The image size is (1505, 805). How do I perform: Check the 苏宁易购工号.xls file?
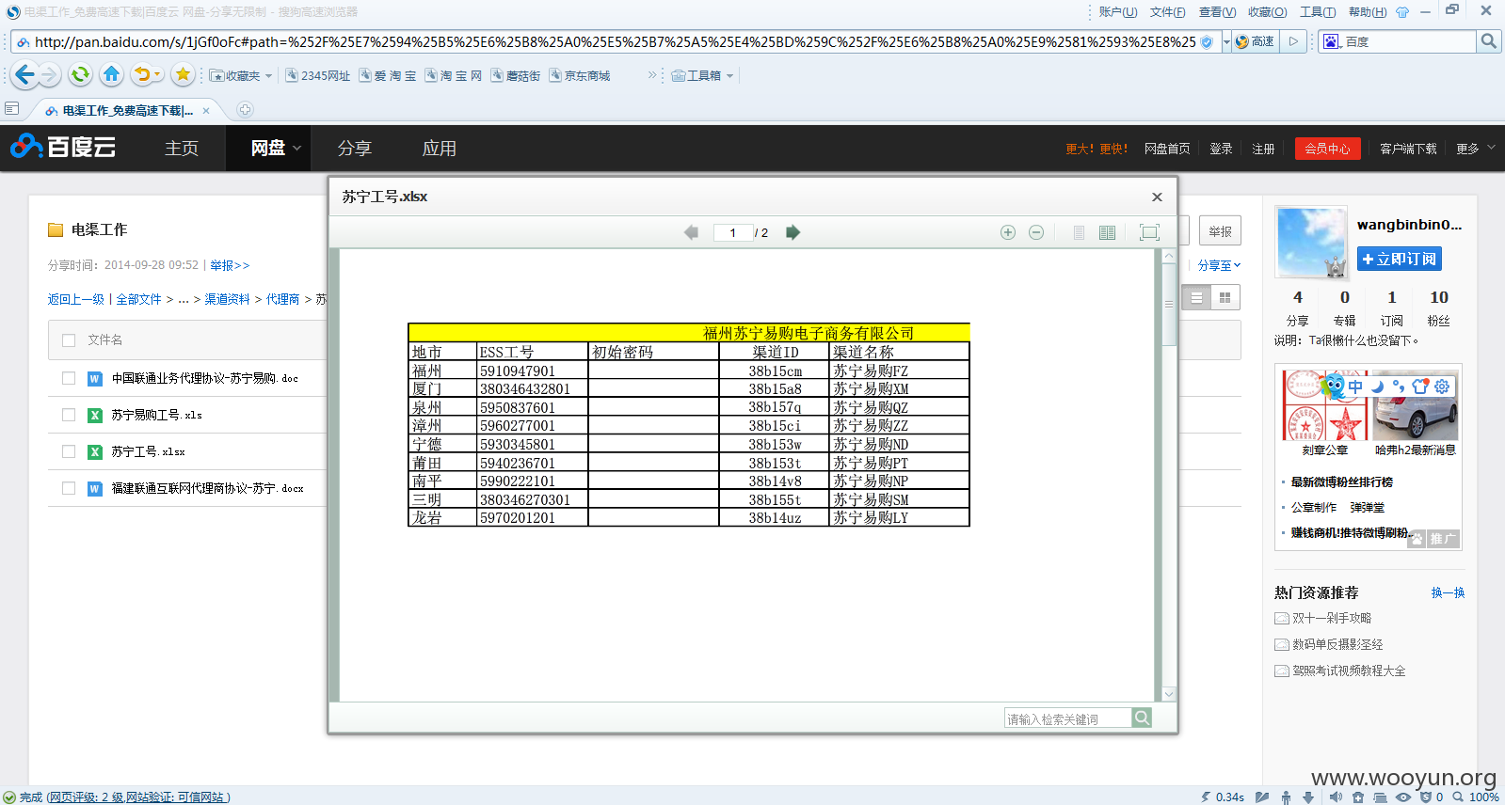pos(69,415)
